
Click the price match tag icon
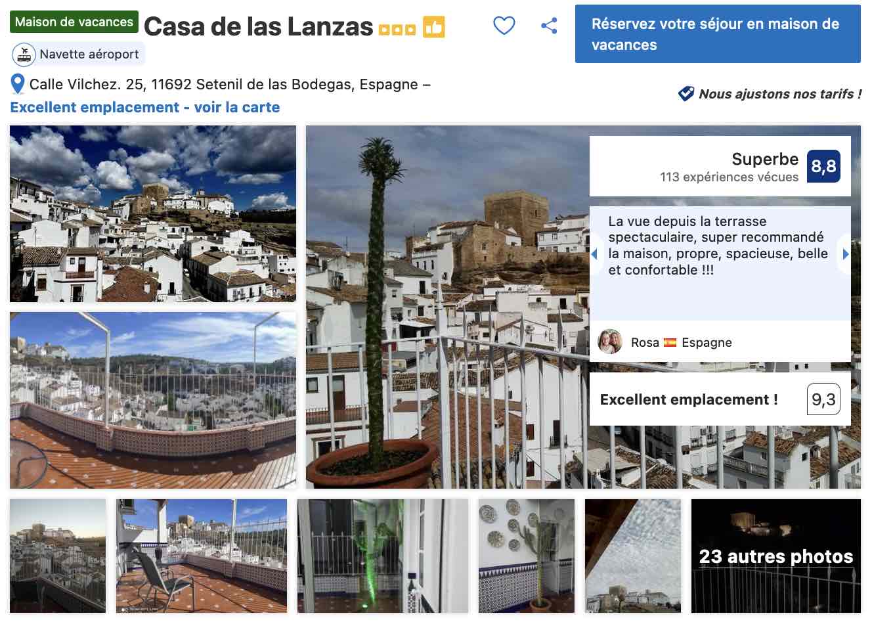686,94
